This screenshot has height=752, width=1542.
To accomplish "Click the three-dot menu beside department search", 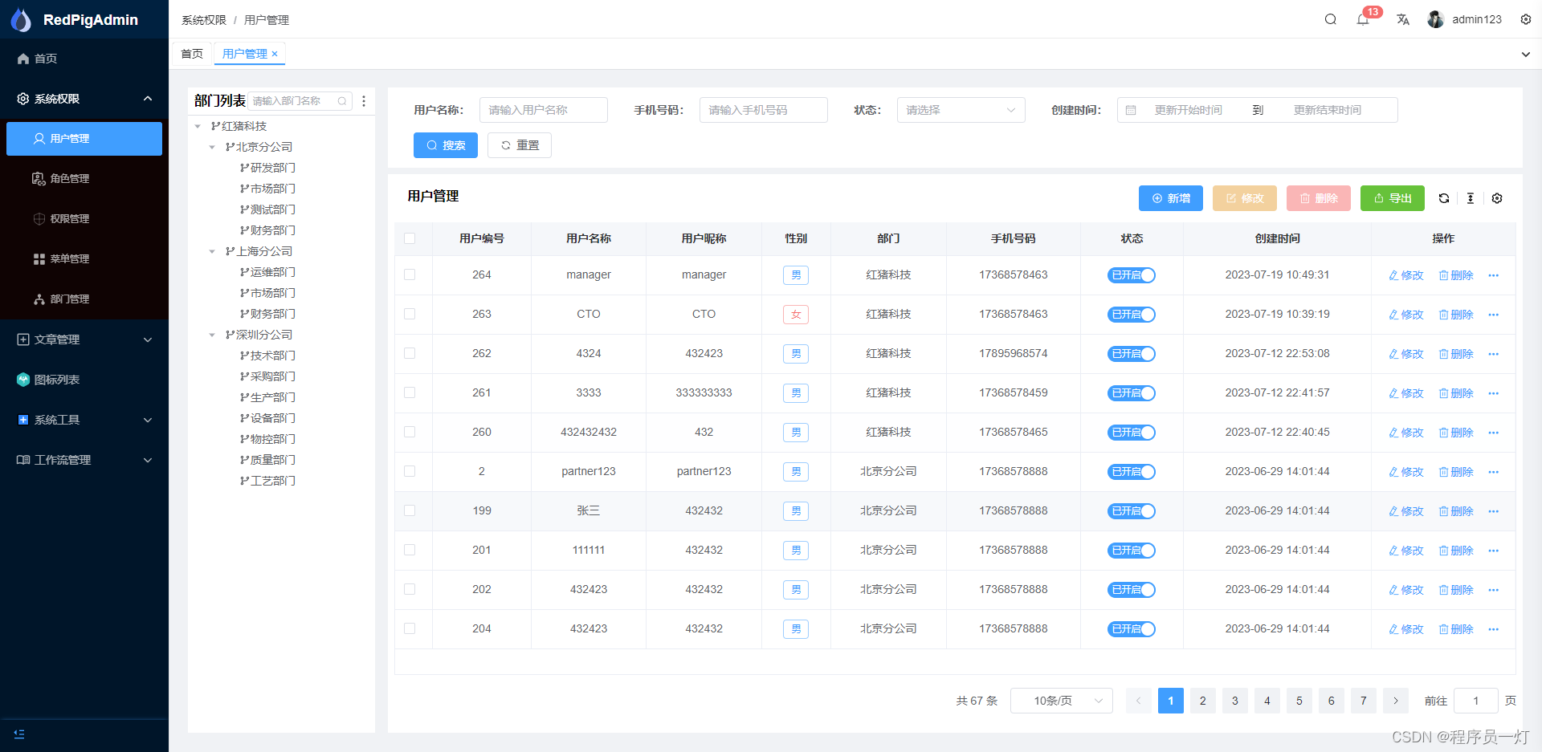I will 364,101.
